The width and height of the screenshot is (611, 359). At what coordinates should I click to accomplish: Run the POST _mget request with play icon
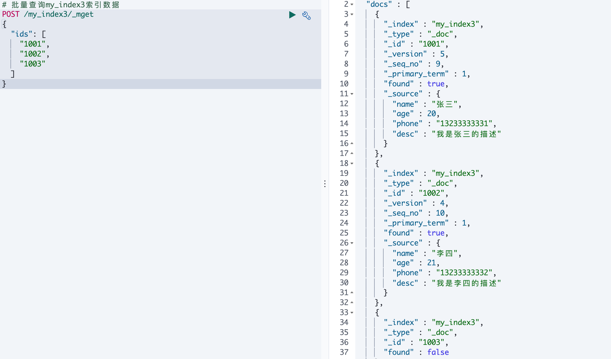pos(292,15)
